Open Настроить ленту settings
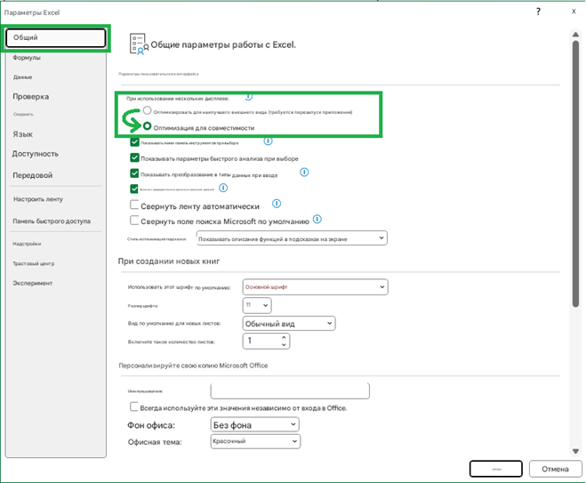The height and width of the screenshot is (483, 586). point(38,199)
